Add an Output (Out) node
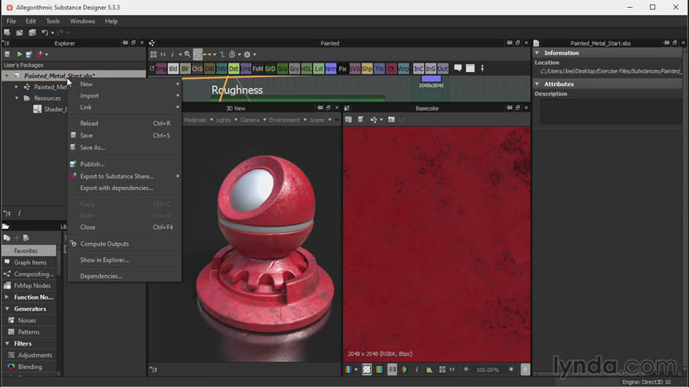Viewport: 689px width, 387px height. [443, 69]
